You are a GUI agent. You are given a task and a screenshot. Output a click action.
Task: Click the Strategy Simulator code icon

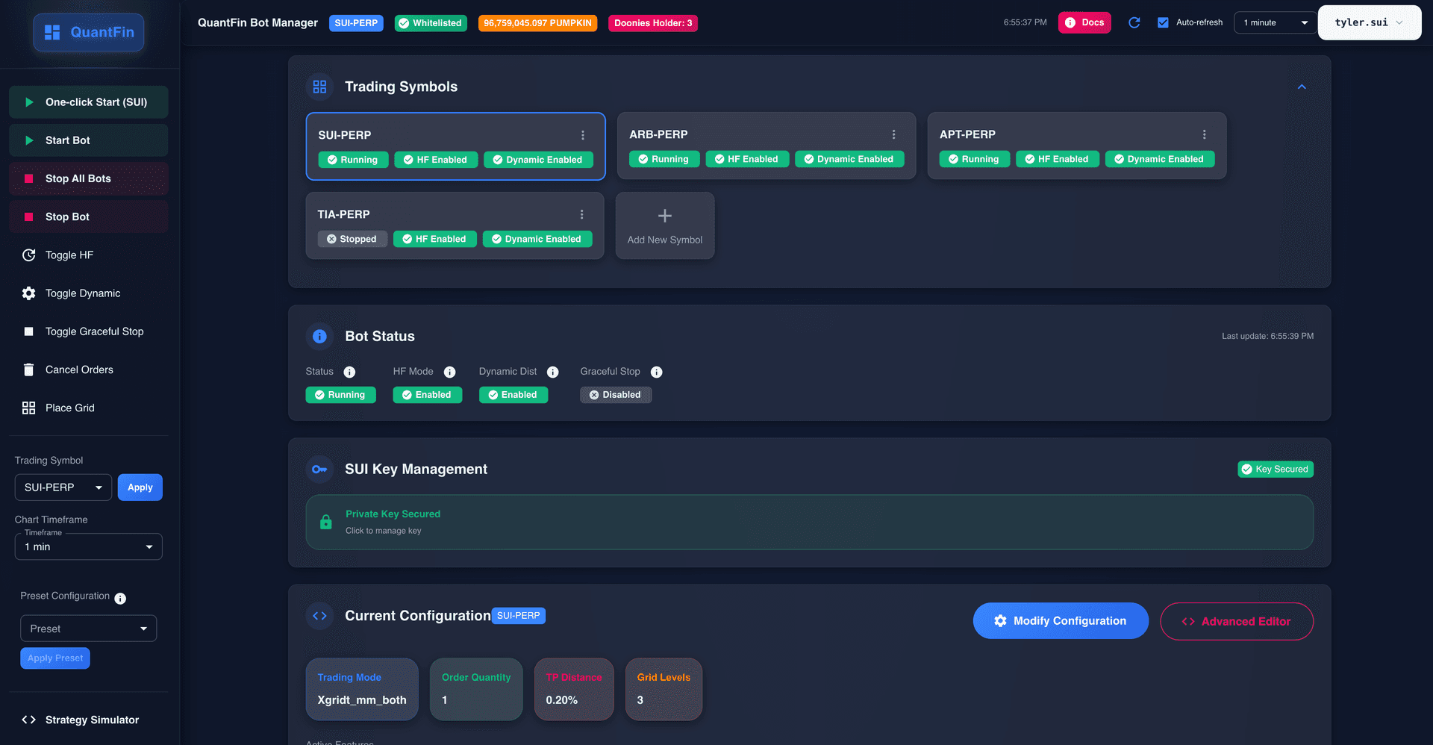pyautogui.click(x=28, y=720)
